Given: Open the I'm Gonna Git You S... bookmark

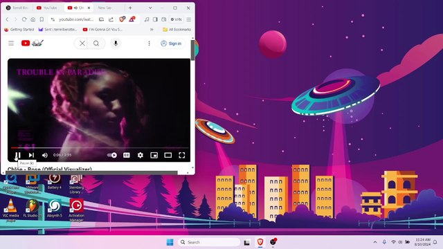Looking at the screenshot, I should click(102, 29).
